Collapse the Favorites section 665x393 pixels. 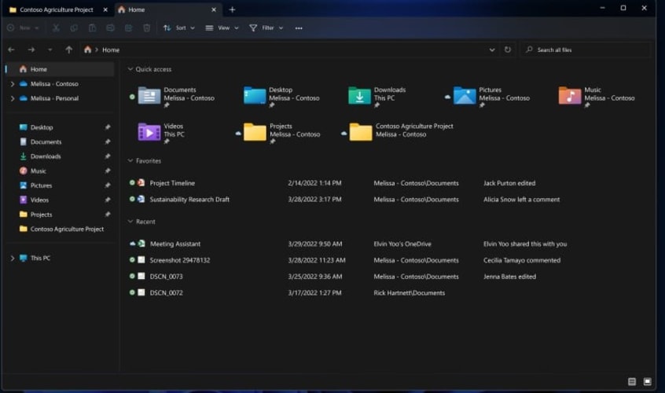tap(130, 160)
